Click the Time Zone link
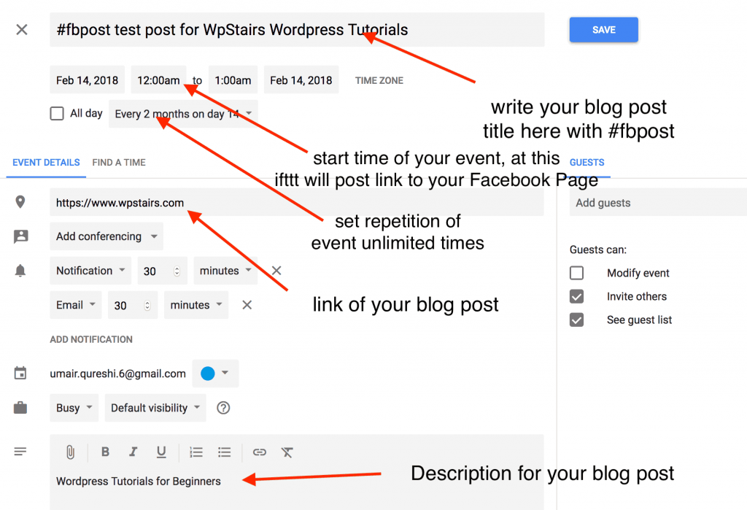 pyautogui.click(x=379, y=80)
